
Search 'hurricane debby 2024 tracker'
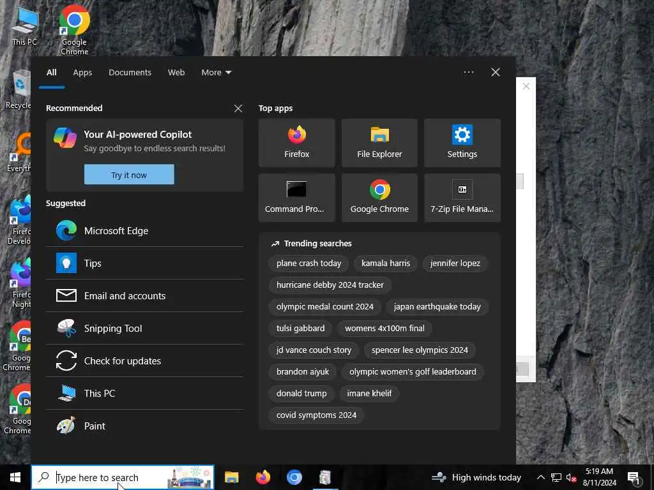point(330,285)
